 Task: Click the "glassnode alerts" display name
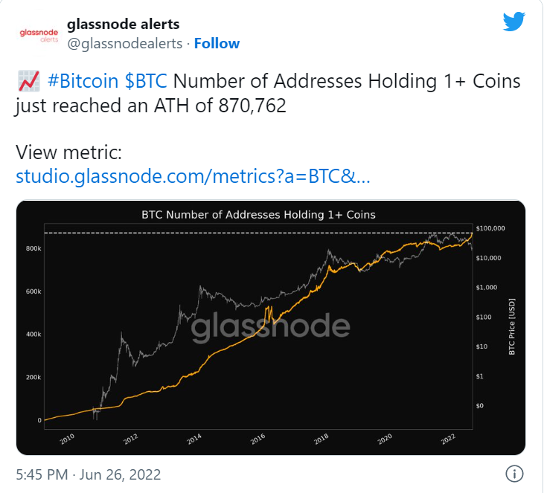123,25
